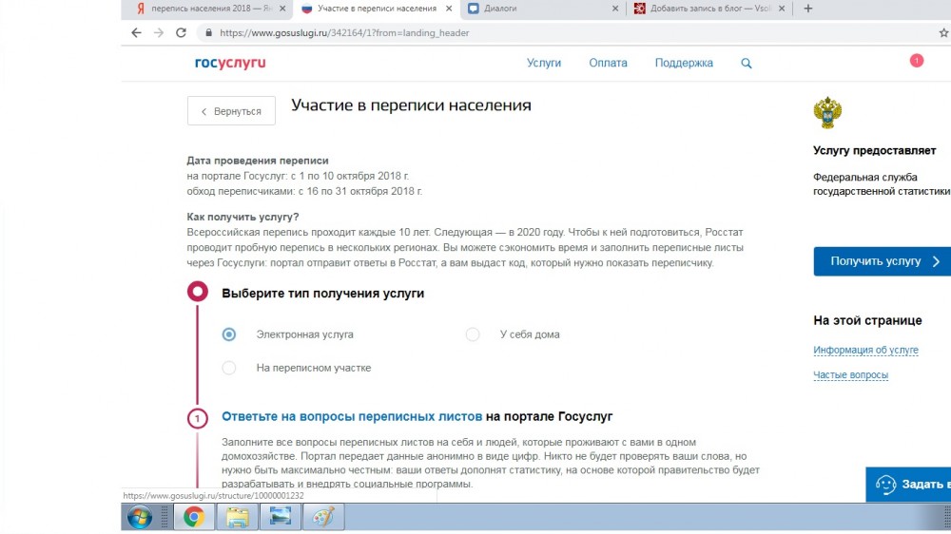Open the site search magnifier icon
The height and width of the screenshot is (534, 951).
[x=747, y=64]
